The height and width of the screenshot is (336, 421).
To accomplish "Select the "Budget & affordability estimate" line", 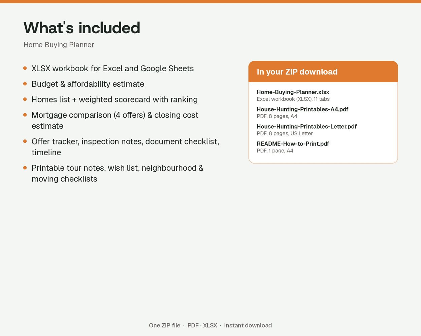I will pyautogui.click(x=88, y=84).
